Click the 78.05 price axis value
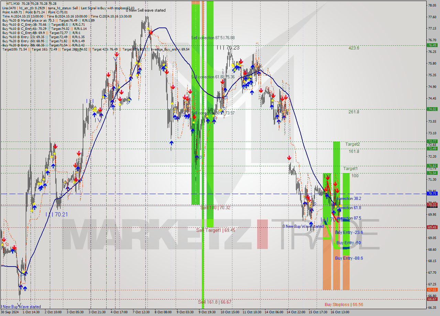440x316 pixels. coord(432,5)
